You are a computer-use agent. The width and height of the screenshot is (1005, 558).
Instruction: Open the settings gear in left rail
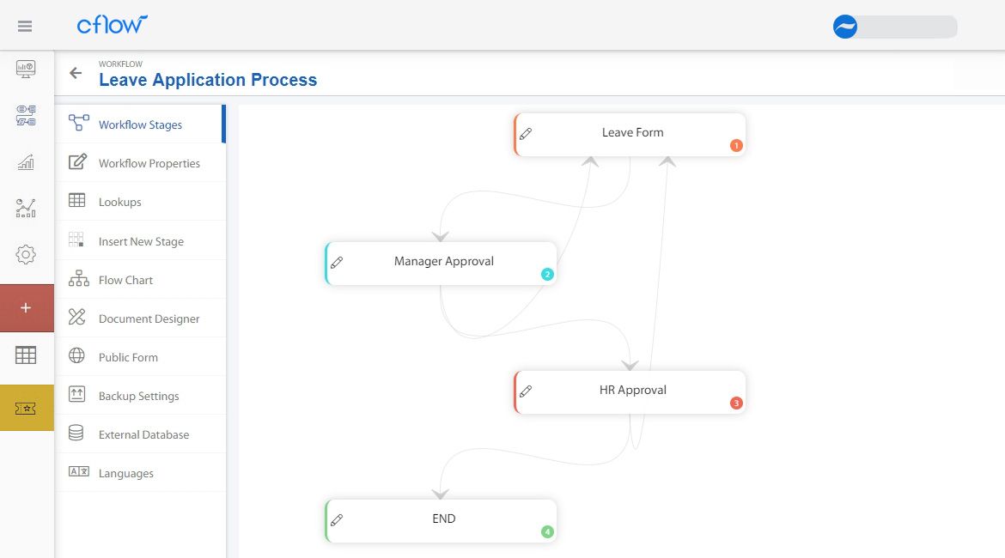pos(26,254)
